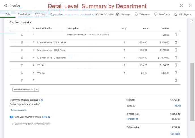Click Wo Acf product cell

41,65
